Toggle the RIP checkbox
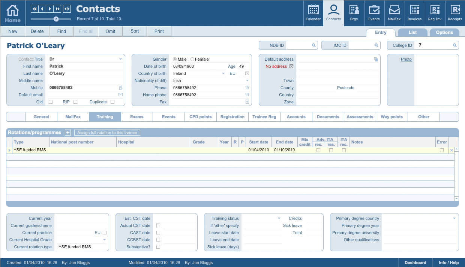Screen dimensions: 465x267 click(x=75, y=102)
